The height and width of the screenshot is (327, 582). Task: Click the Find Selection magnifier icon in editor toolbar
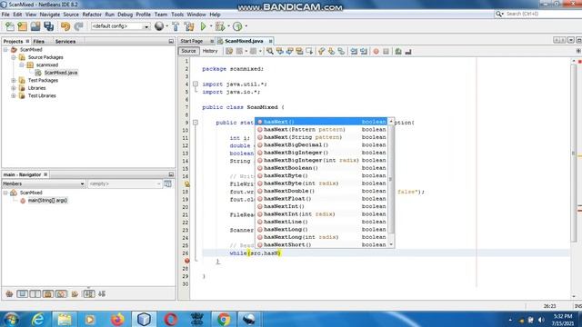(x=270, y=51)
